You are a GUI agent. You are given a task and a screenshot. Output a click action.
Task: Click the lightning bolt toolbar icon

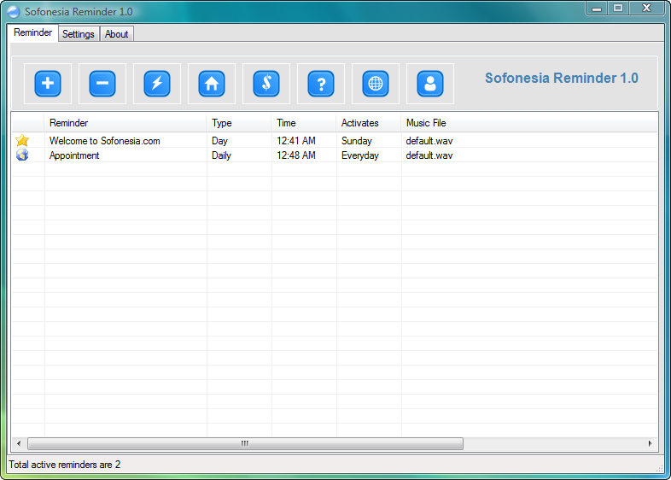[x=157, y=84]
